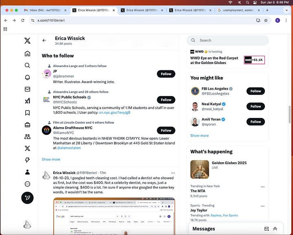
Task: Switch to second Erica Wissick tab
Action: click(142, 10)
